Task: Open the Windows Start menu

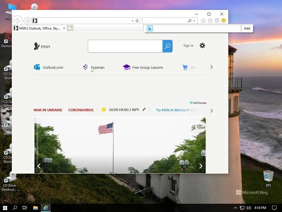Action: (5, 208)
